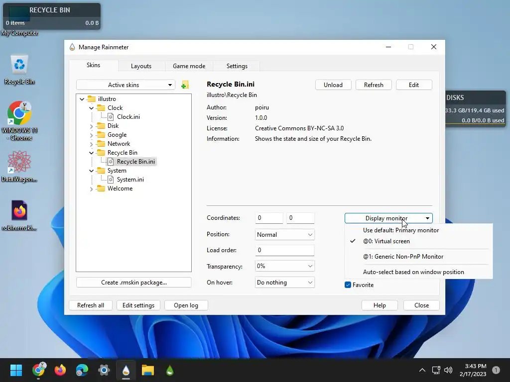Click the add skin plus icon

[x=185, y=85]
